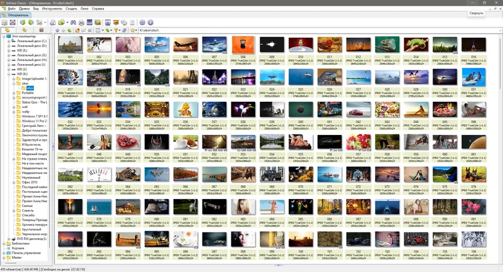Click the new folder icon

tap(77, 30)
